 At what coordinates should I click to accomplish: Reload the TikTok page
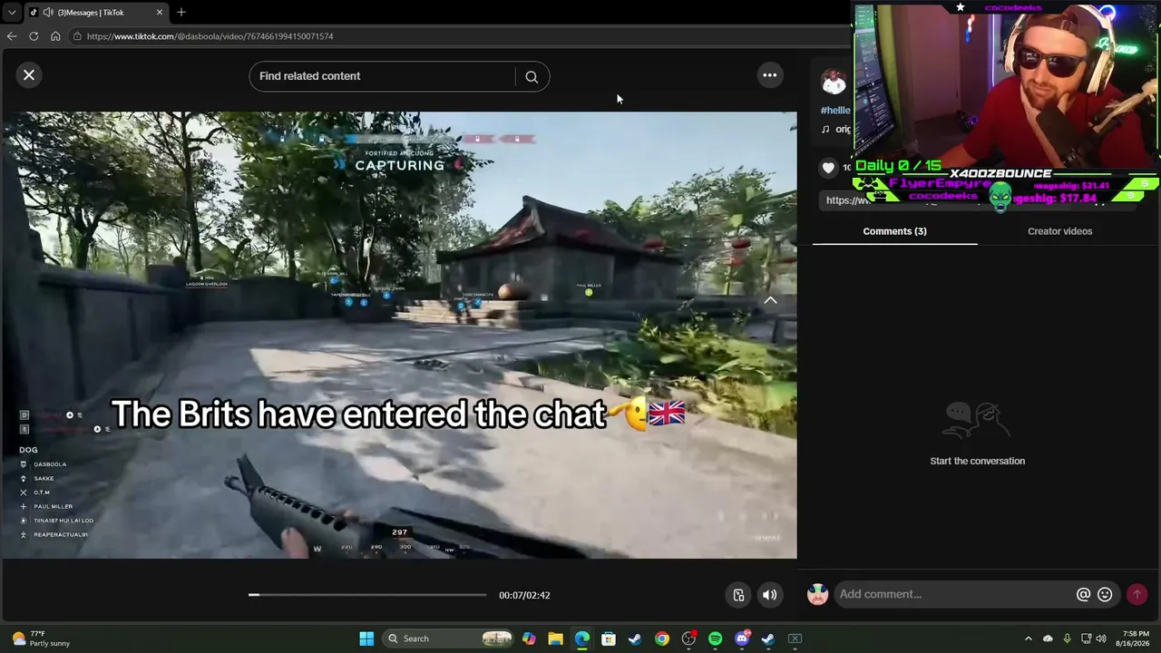coord(34,36)
